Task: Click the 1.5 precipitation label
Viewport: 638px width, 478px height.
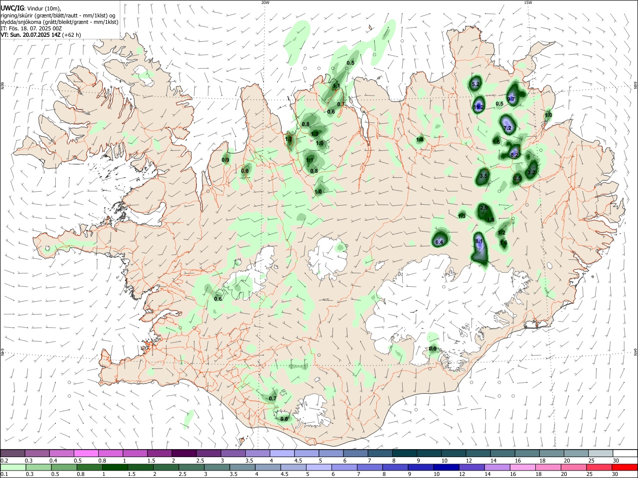Action: (496, 142)
